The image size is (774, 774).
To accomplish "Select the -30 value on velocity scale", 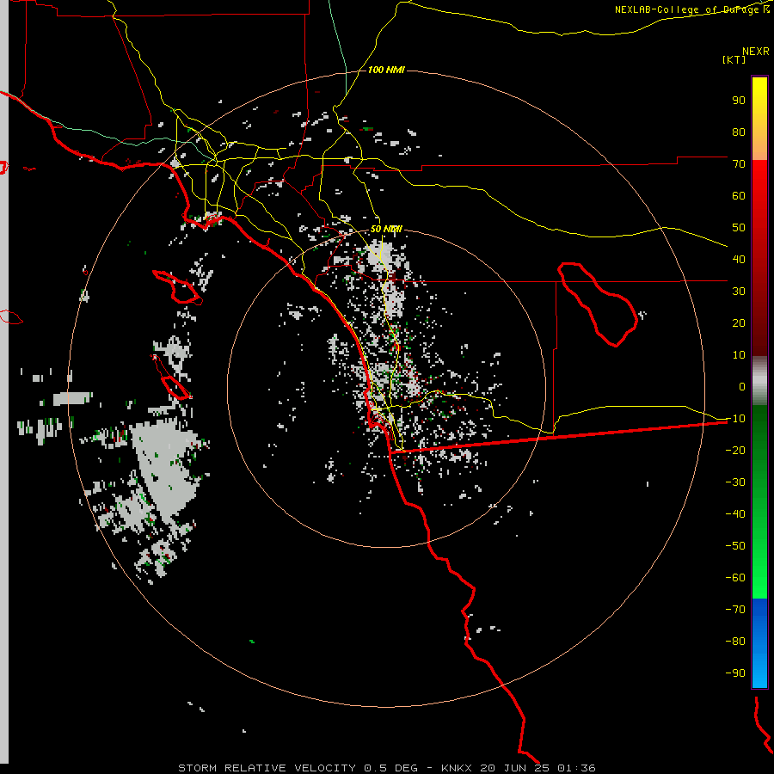I will coord(735,482).
